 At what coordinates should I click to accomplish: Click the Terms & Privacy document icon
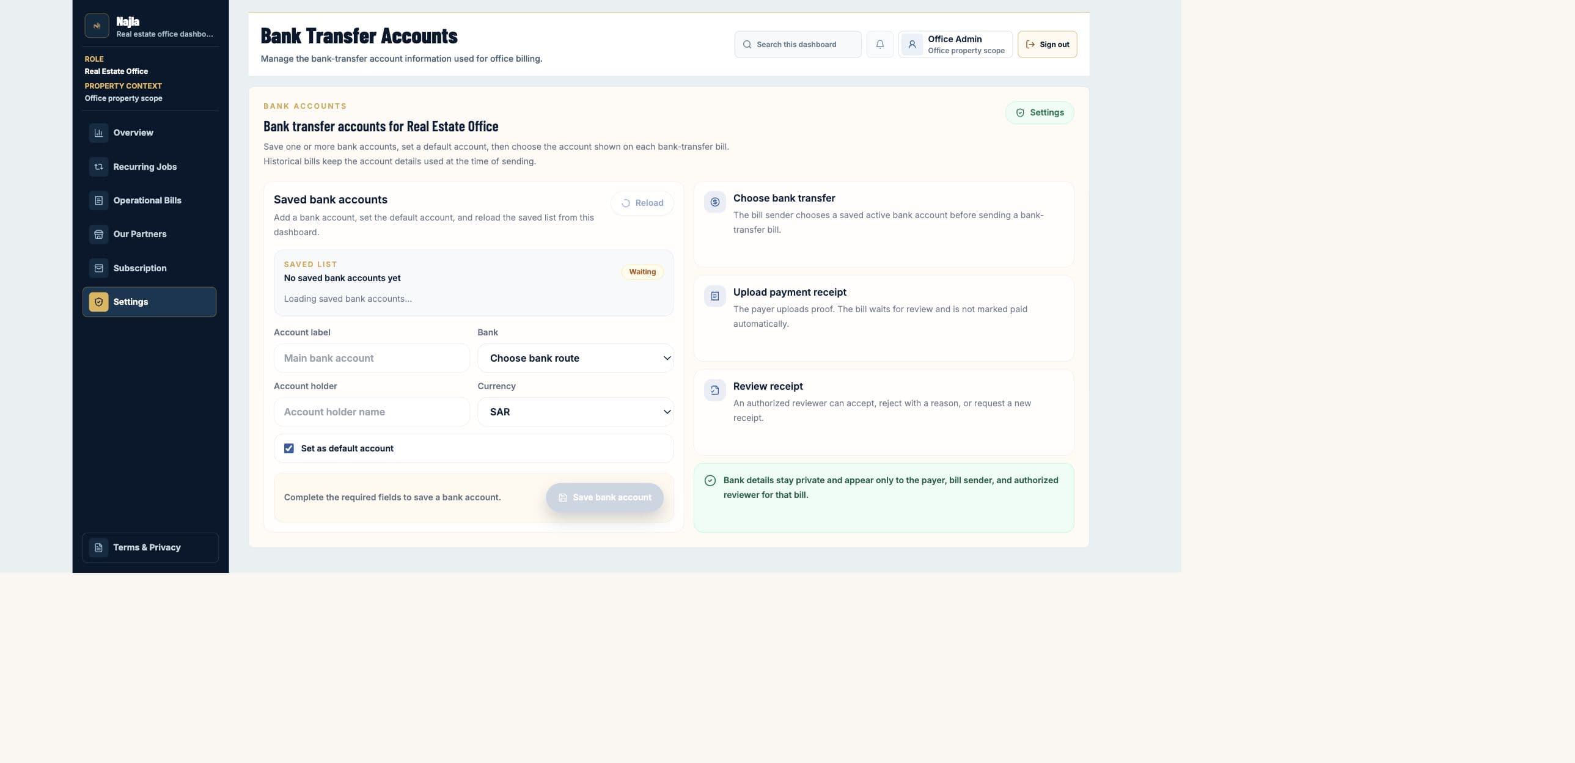(x=98, y=547)
